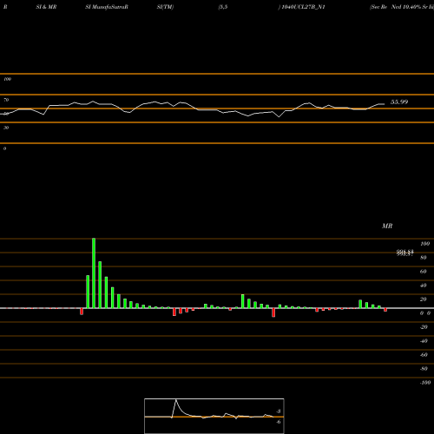This screenshot has width=434, height=434.
Task: Click the -60 label on MR axis
Action: point(424,355)
